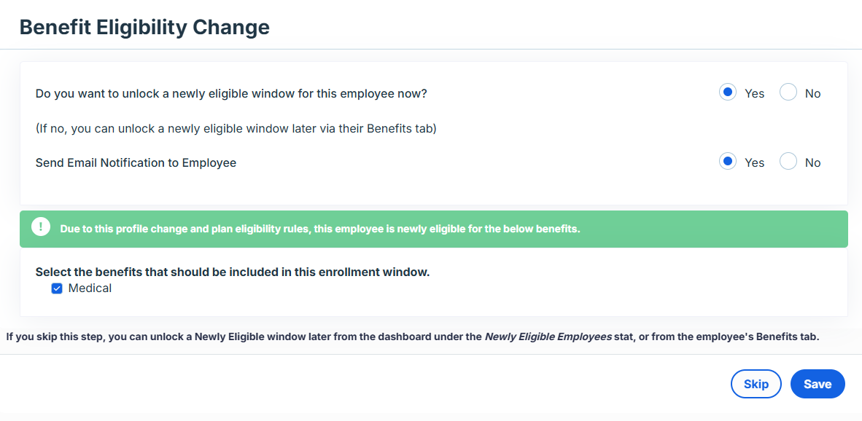Click the exclamation icon in green banner
The image size is (862, 421).
click(x=42, y=227)
